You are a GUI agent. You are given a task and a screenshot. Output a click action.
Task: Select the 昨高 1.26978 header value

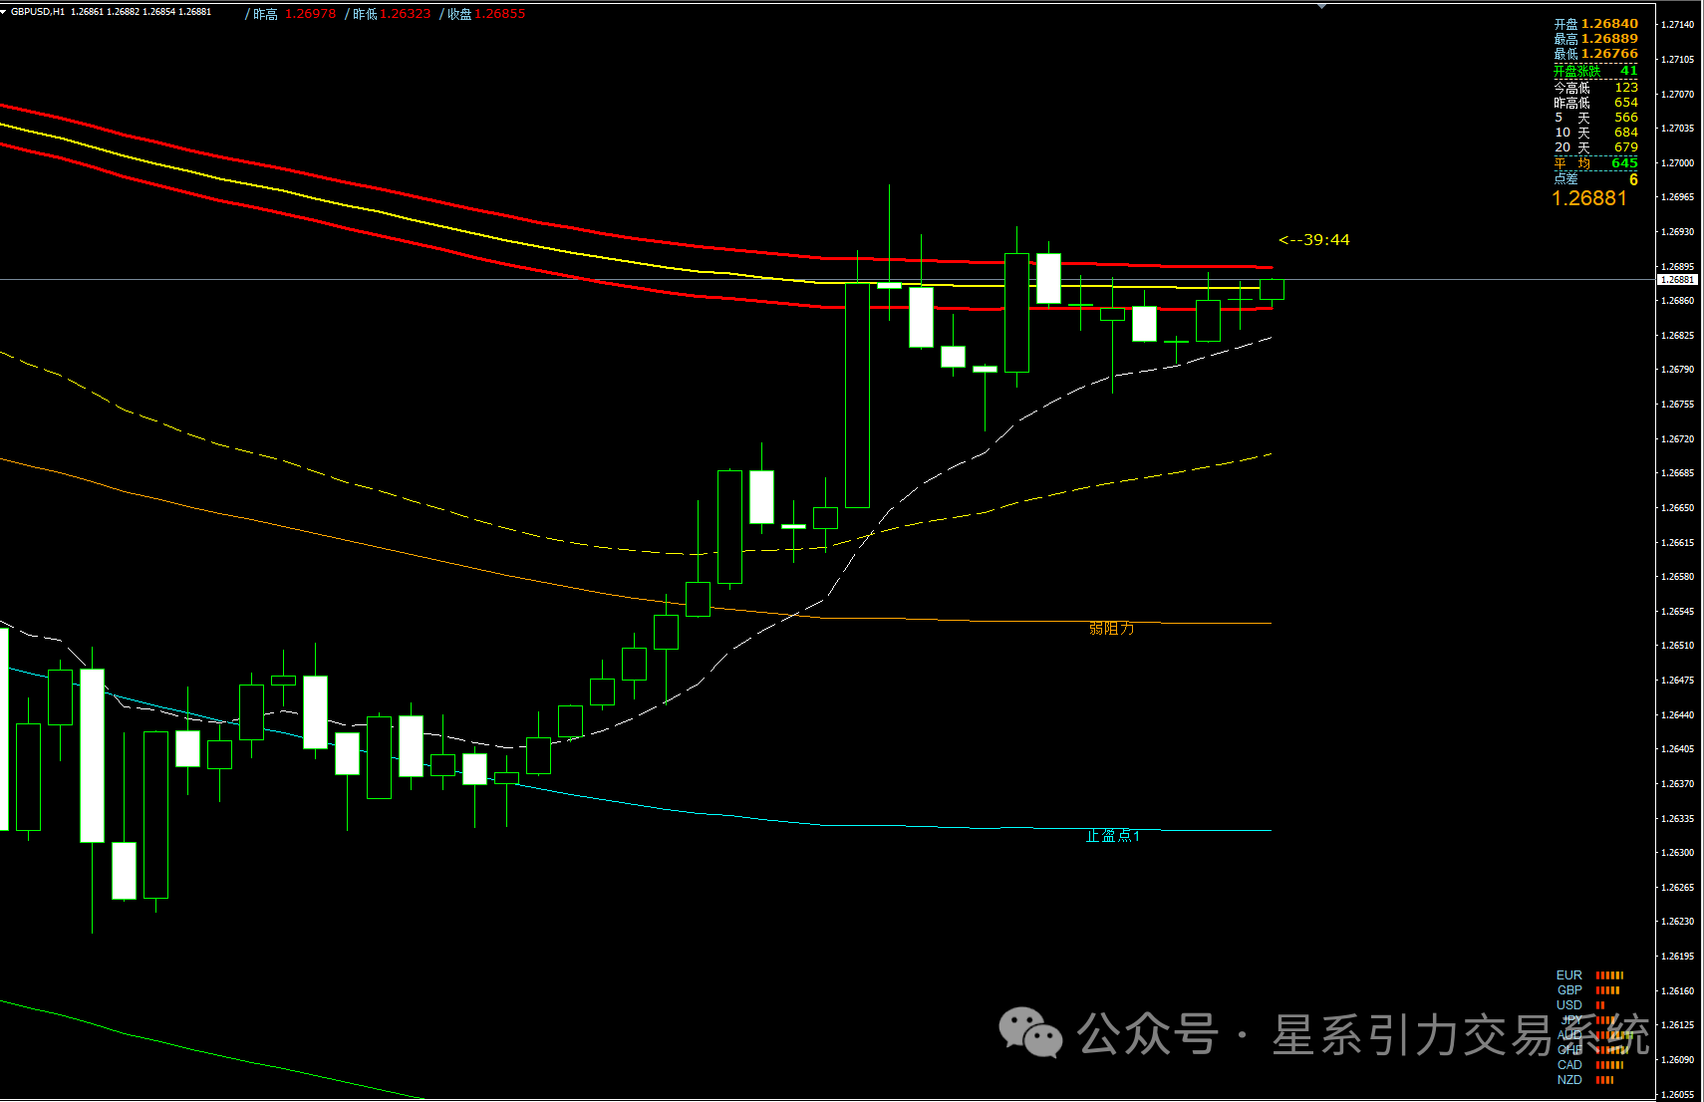(294, 14)
